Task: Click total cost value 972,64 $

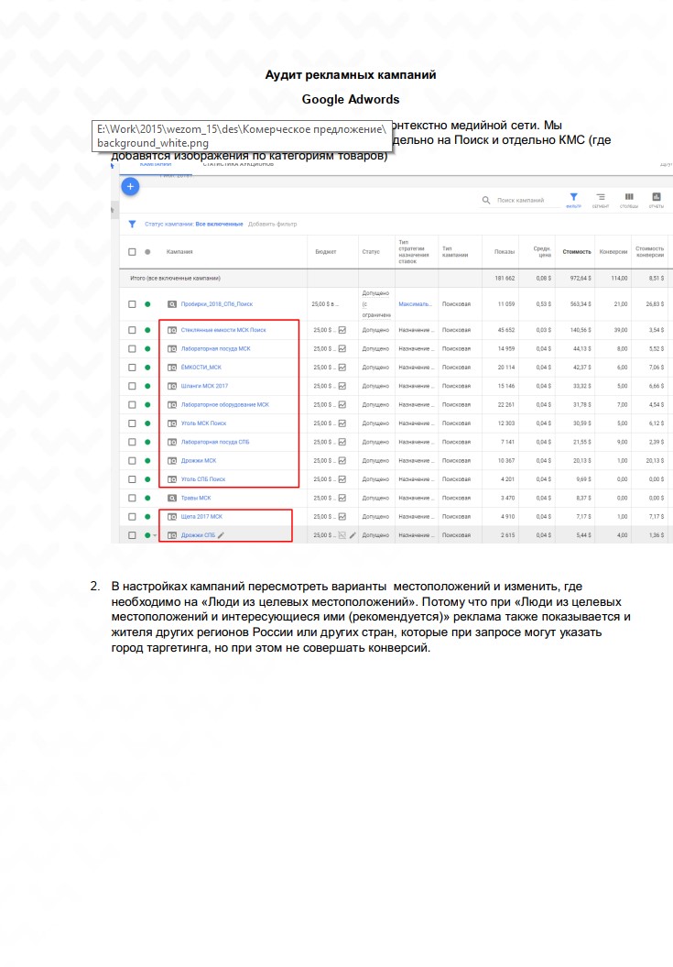Action: pyautogui.click(x=581, y=278)
